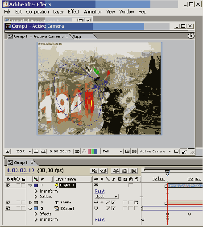
Task: Click the title-action safe icon
Action: pos(36,151)
